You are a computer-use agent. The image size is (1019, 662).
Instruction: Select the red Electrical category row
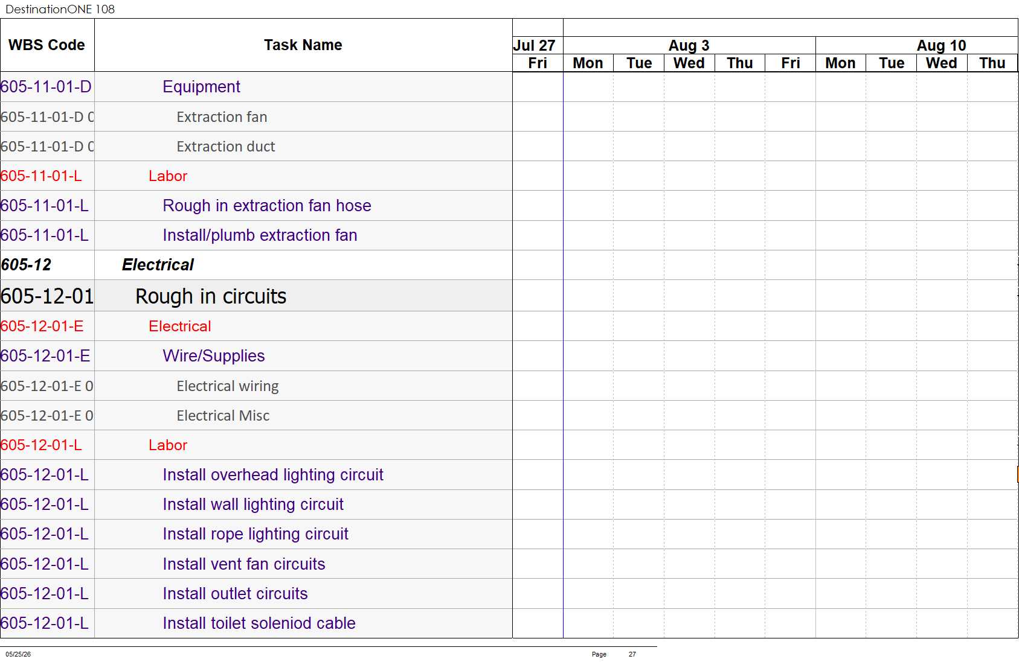tap(179, 326)
